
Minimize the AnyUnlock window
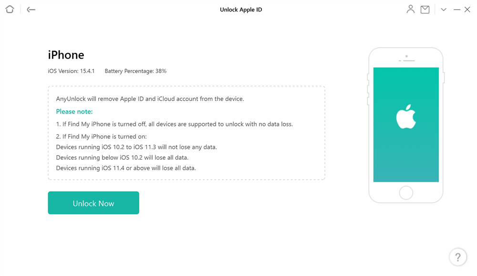456,10
